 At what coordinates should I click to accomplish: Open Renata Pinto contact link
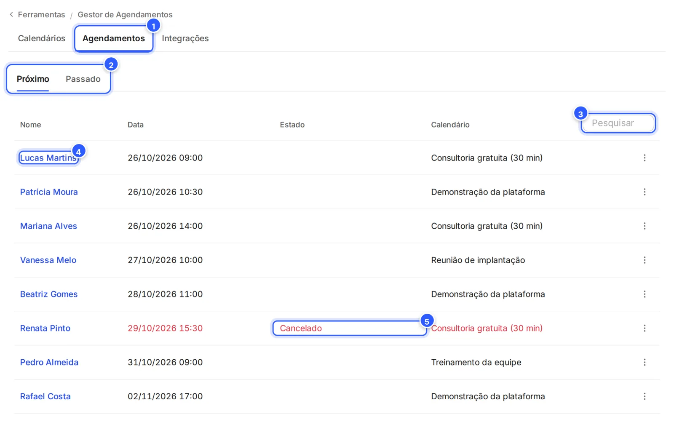45,329
